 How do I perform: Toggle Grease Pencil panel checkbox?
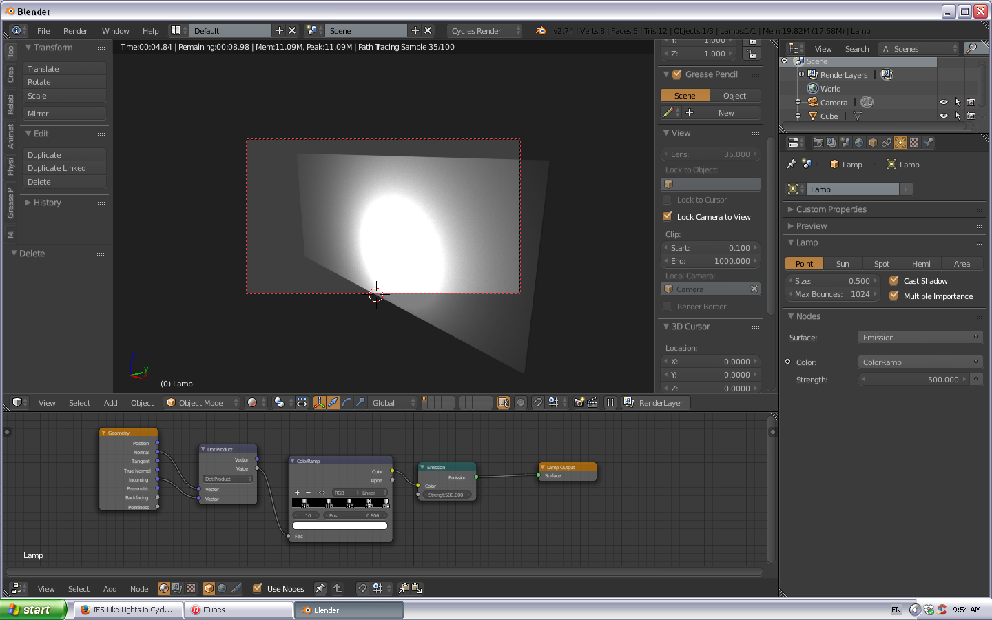(x=677, y=74)
